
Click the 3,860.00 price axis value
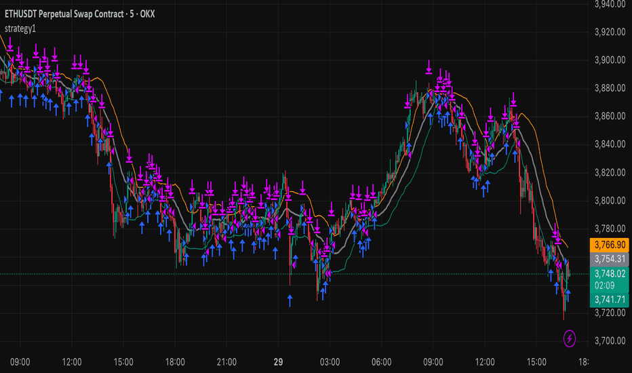click(610, 116)
